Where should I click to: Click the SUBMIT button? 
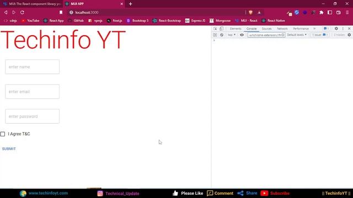(x=9, y=149)
